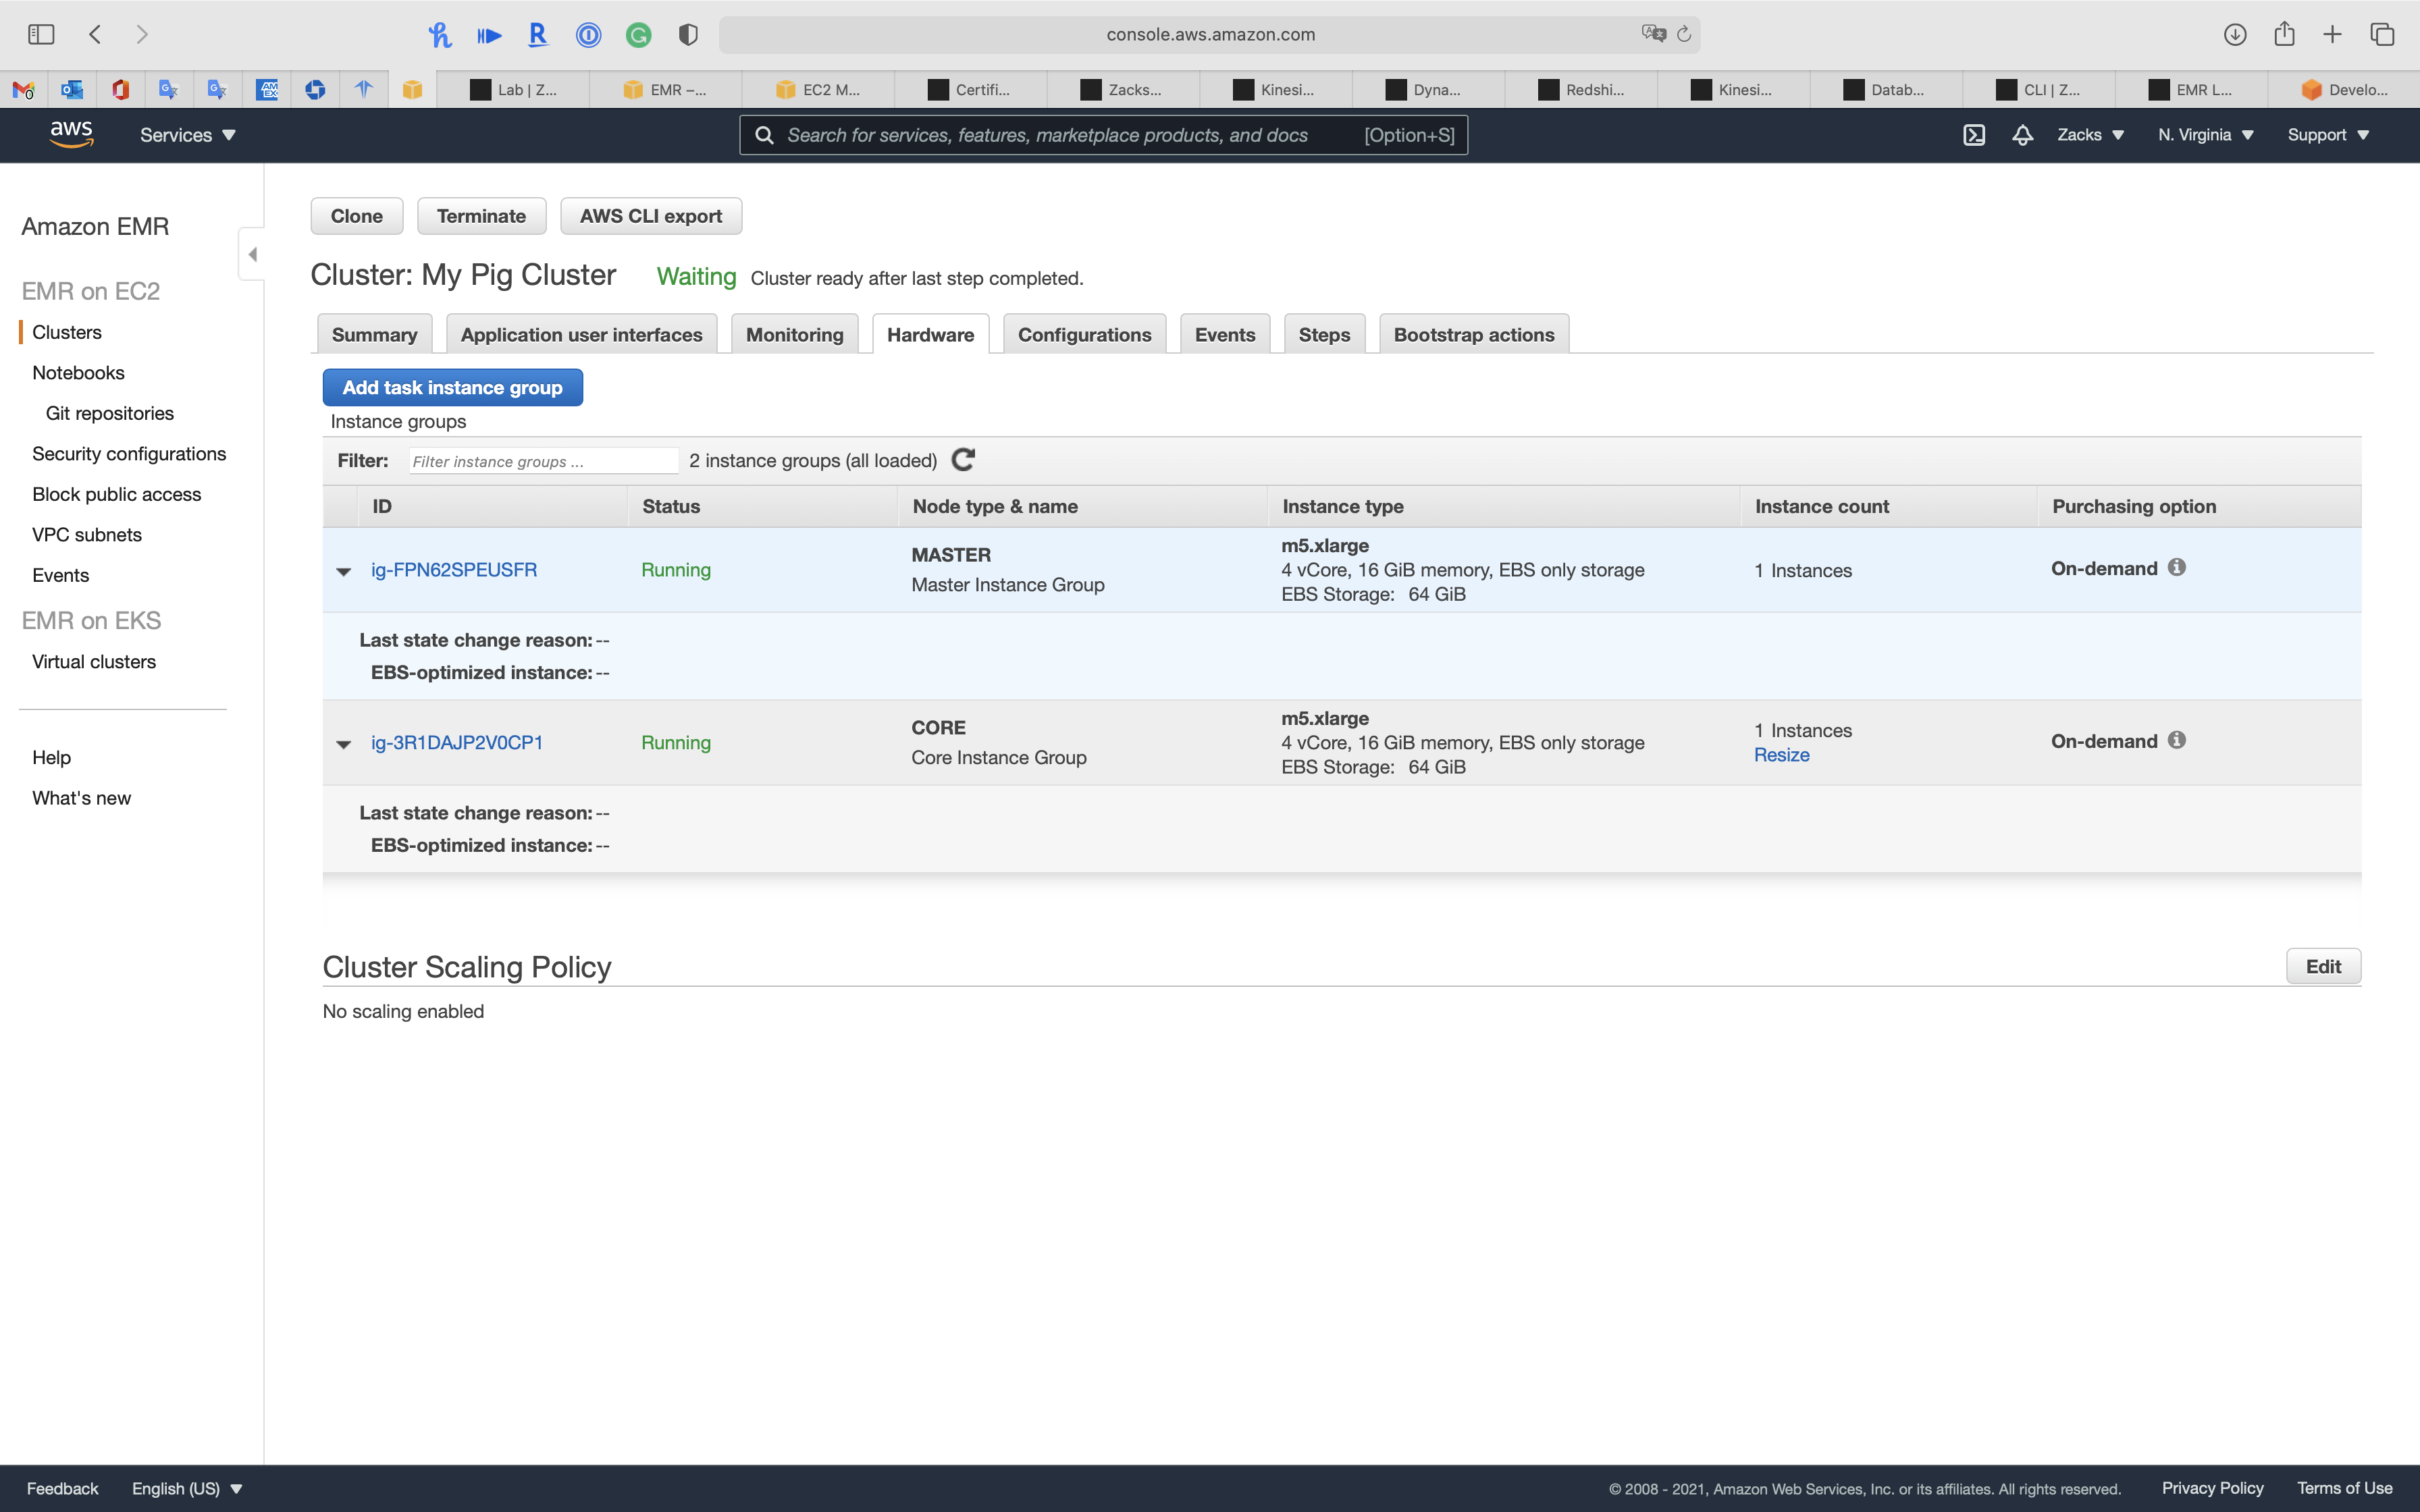Toggle the Safari sidebar button

[41, 35]
